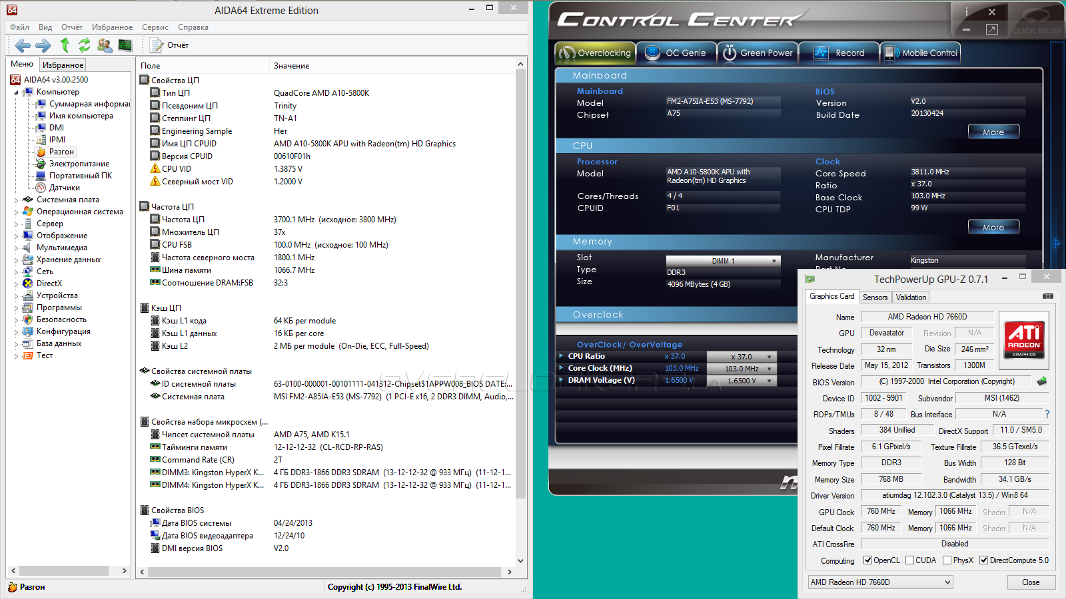The width and height of the screenshot is (1066, 599).
Task: Select the DMI item in AIDA64 tree
Action: pos(50,128)
